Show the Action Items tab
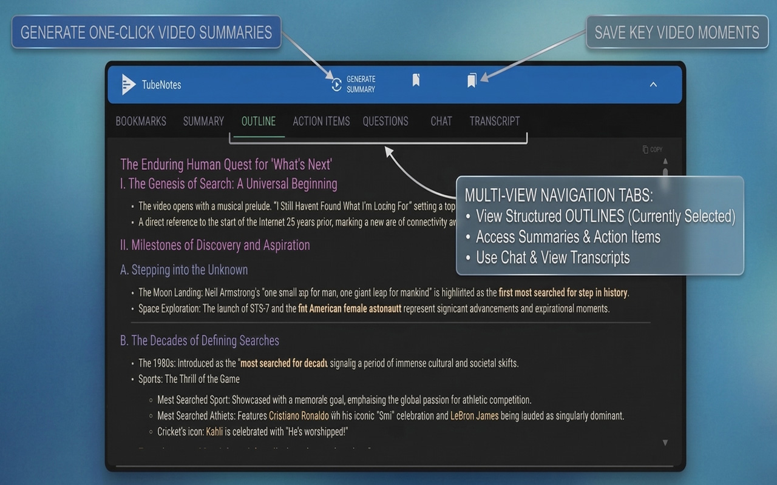The image size is (777, 485). 321,121
